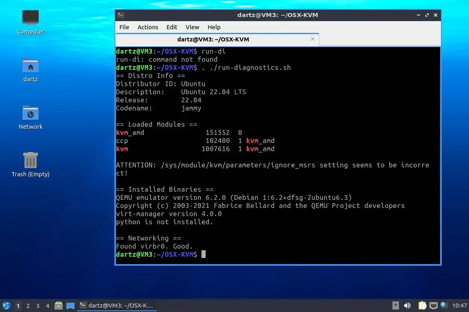
Task: Select the dartz@VM3: ~/OSX-KVM tab
Action: point(213,39)
